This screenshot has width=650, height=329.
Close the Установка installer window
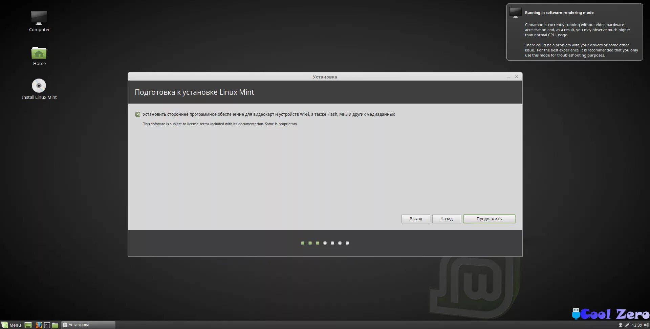click(517, 77)
